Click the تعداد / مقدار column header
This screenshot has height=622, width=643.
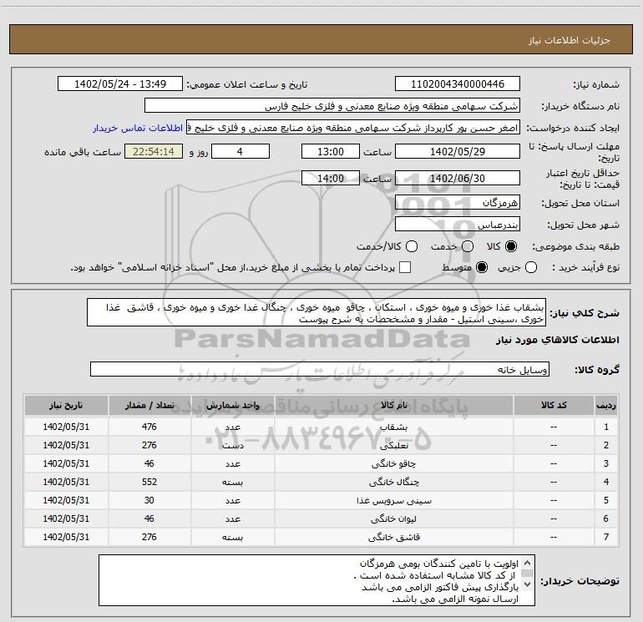coord(149,405)
